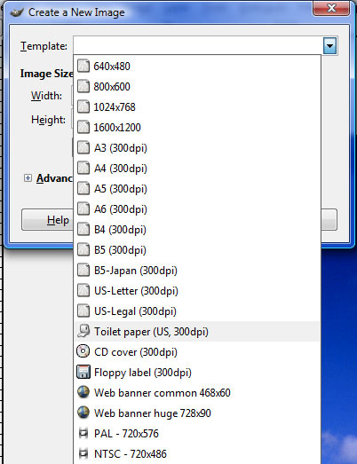Viewport: 357px width, 464px height.
Task: Click the globe icon for Web banner huge
Action: 83,413
